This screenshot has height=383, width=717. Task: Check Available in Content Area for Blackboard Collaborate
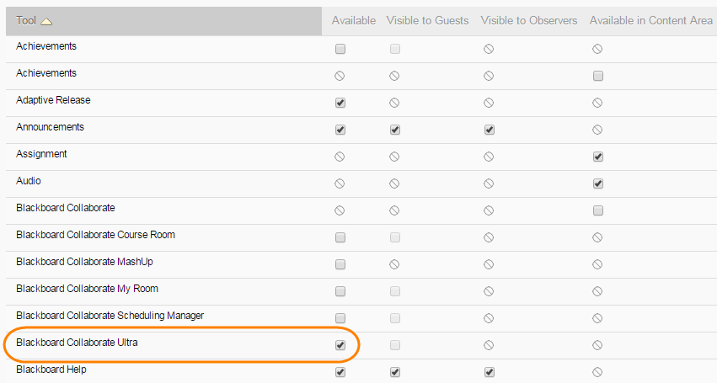597,210
